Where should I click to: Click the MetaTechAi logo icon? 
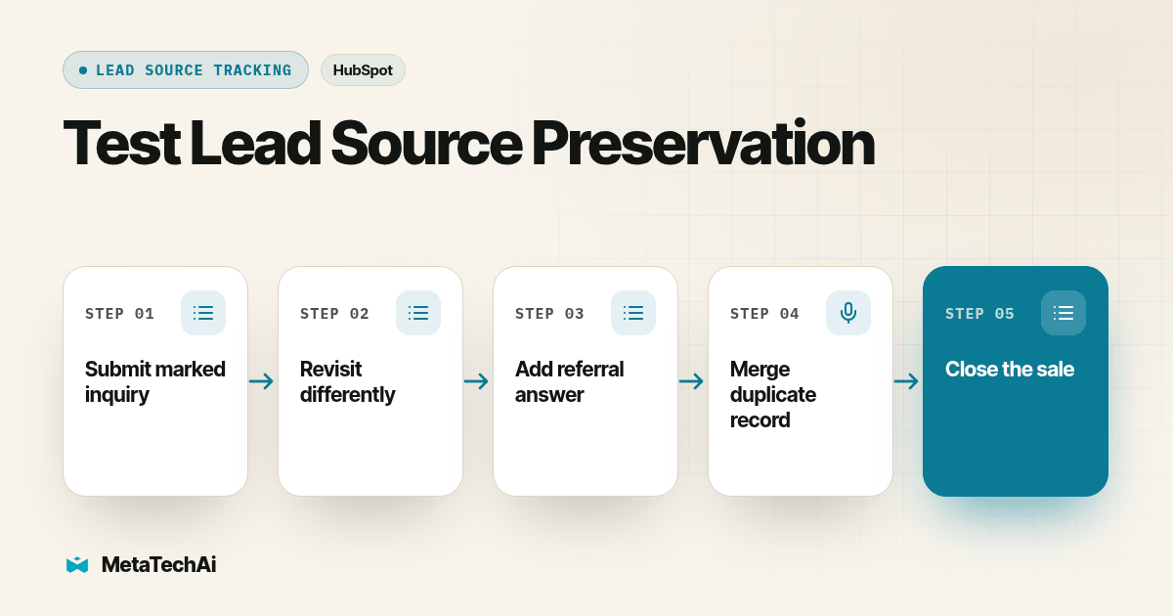click(x=77, y=565)
